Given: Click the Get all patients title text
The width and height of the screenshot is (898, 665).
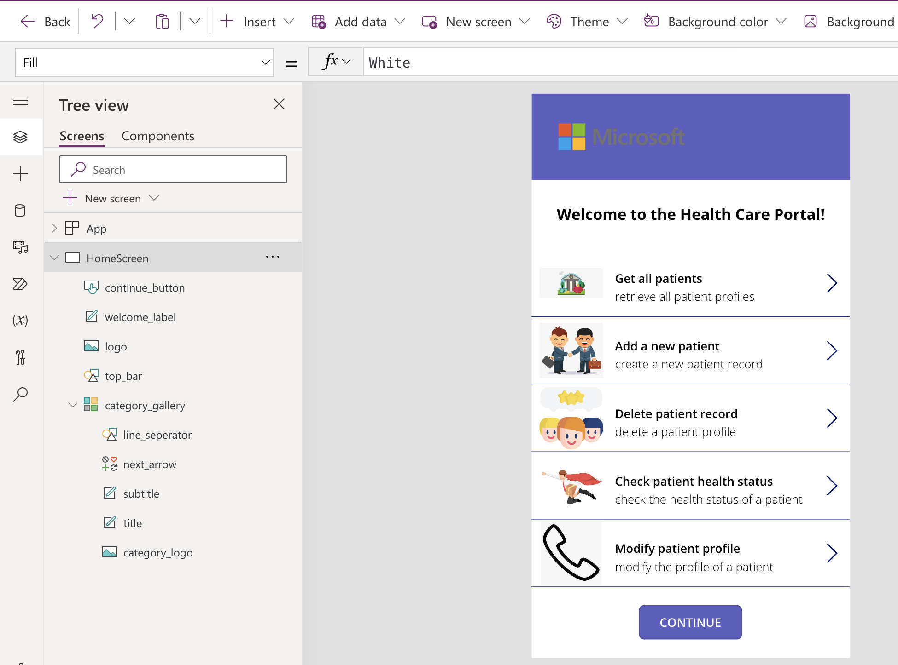Looking at the screenshot, I should pos(659,279).
